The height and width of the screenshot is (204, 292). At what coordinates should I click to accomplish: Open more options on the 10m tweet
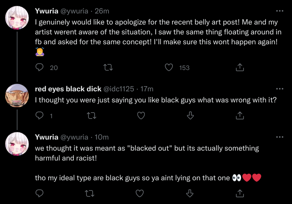pos(280,137)
